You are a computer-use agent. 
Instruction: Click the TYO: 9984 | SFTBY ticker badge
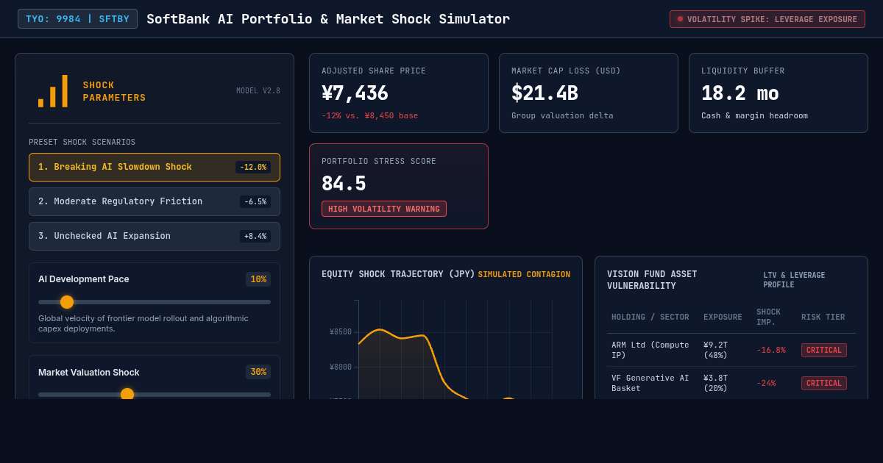pos(77,19)
